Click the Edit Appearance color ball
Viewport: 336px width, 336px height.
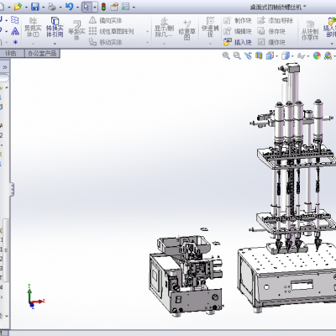click(x=317, y=55)
